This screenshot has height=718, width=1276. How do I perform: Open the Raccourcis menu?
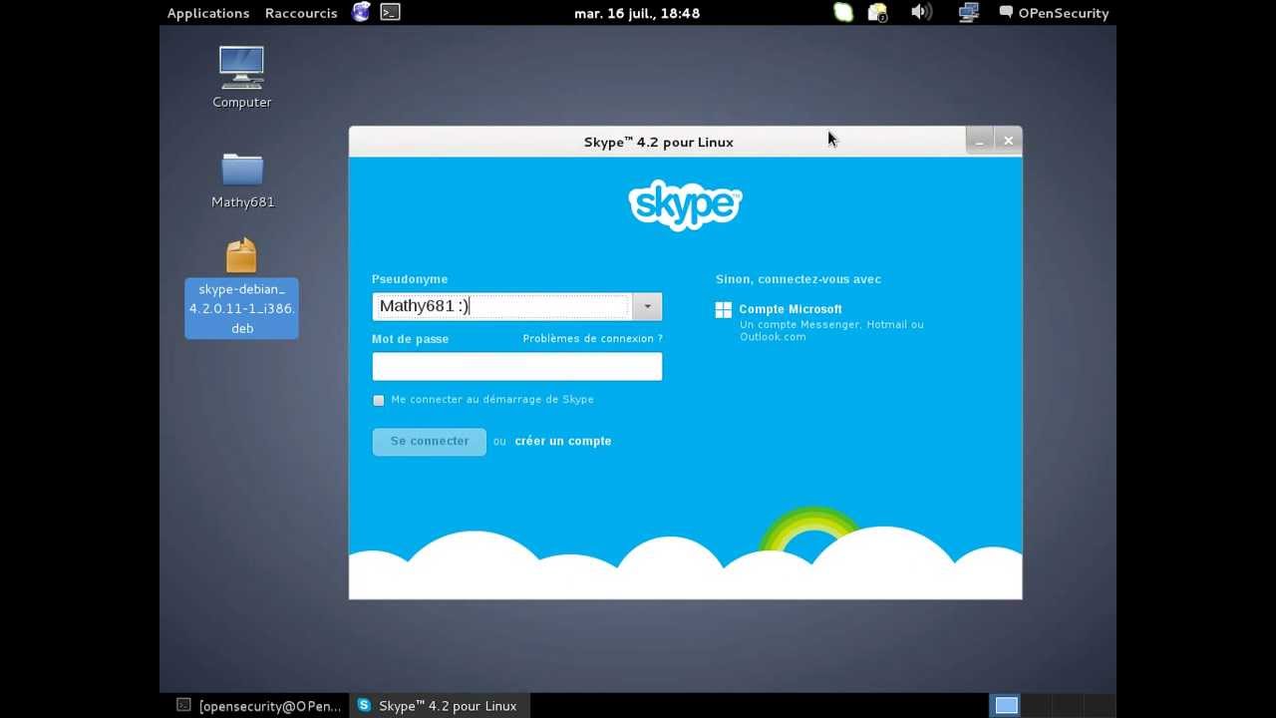[301, 13]
